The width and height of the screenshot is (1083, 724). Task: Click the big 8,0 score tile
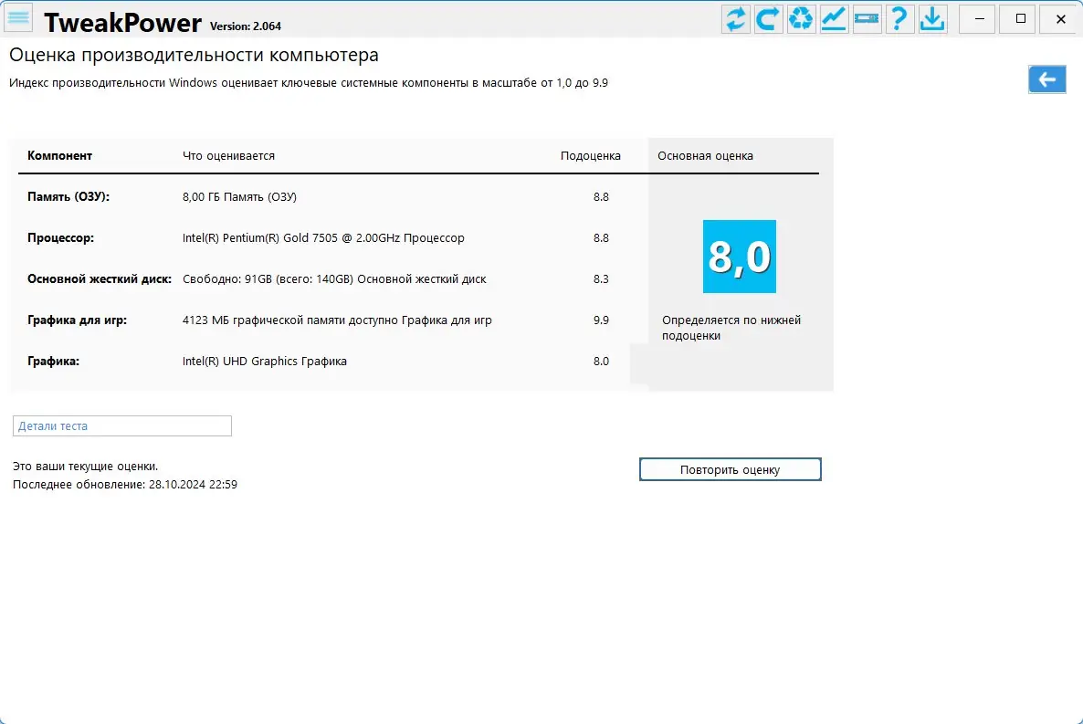click(x=739, y=257)
